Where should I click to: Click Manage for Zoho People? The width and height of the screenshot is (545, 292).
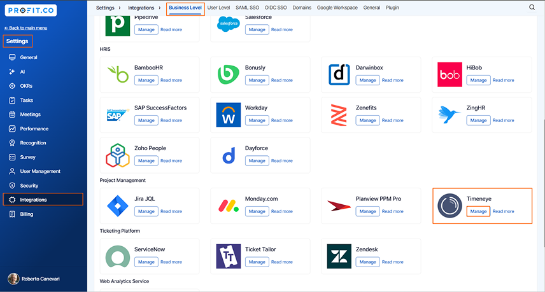(146, 161)
